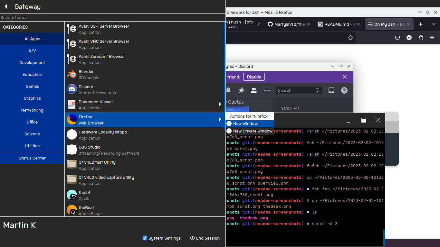Select Education category
Viewport: 440px width, 247px height.
point(32,74)
